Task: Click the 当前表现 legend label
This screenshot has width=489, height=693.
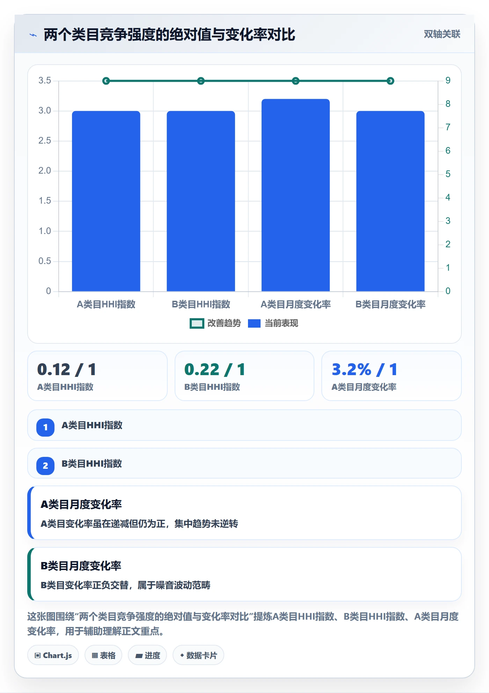Action: coord(281,323)
